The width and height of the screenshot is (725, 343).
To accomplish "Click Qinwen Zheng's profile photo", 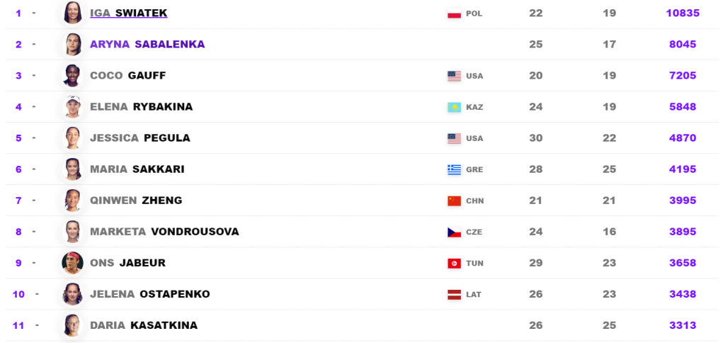I will pos(73,200).
